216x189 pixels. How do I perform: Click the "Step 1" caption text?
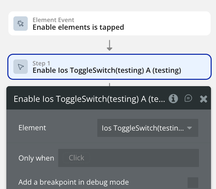point(41,63)
